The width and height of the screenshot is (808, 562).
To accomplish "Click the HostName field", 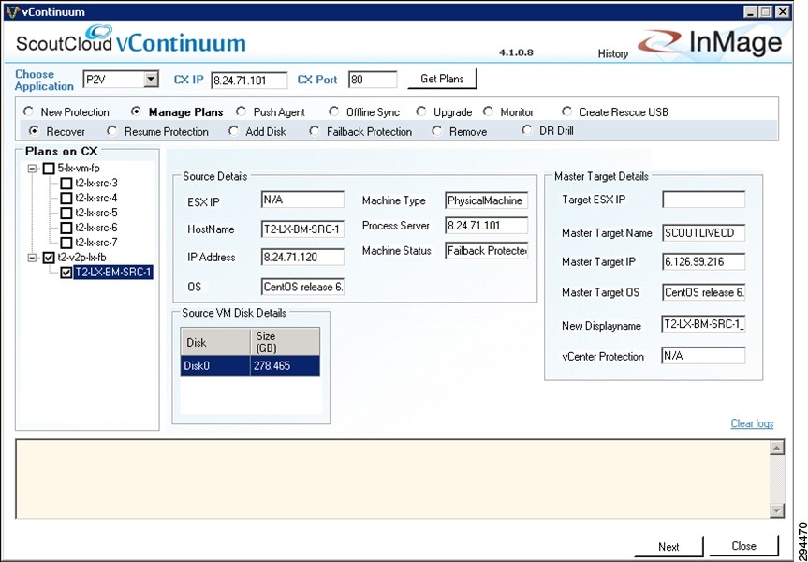I will point(302,229).
